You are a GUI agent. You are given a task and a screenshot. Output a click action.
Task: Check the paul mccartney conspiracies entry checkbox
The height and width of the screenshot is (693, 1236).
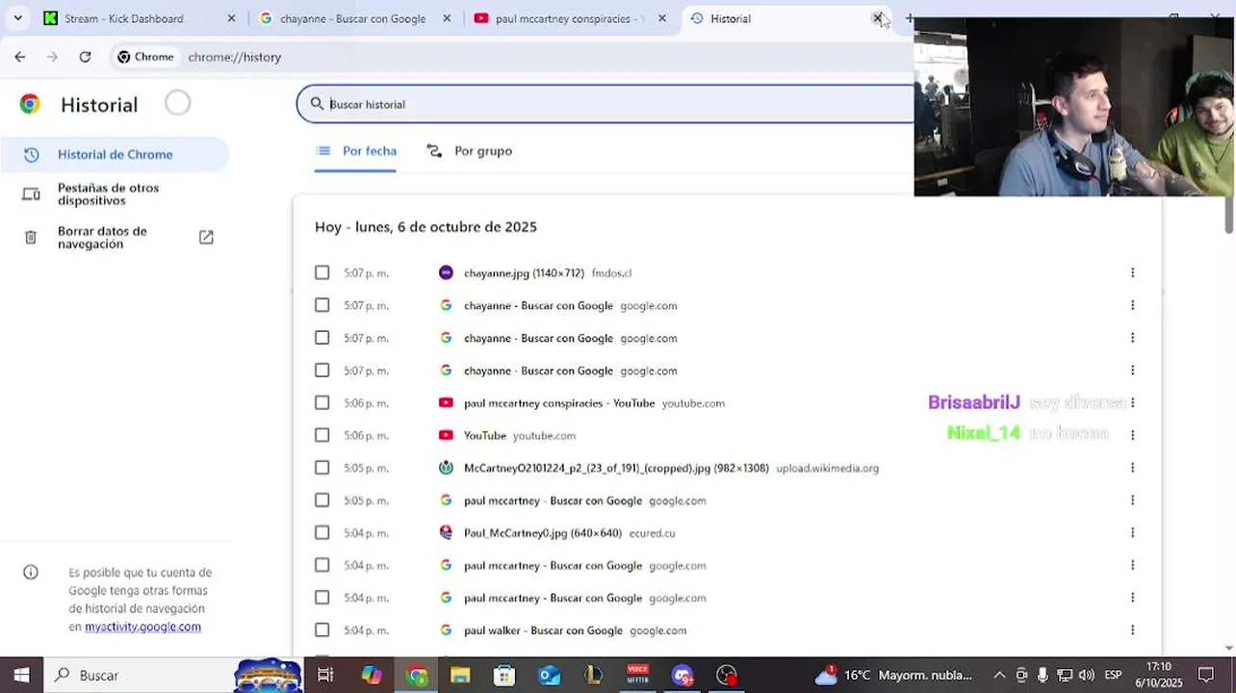(322, 402)
